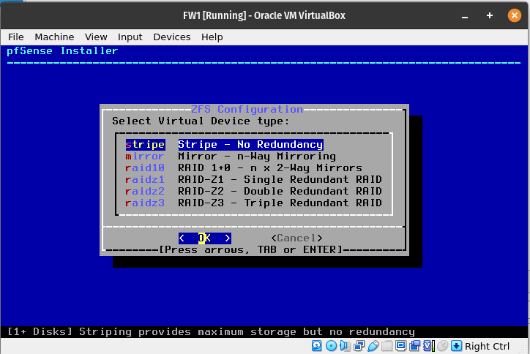The width and height of the screenshot is (530, 354).
Task: Minimize the FW1 VirtualBox window
Action: coord(465,15)
